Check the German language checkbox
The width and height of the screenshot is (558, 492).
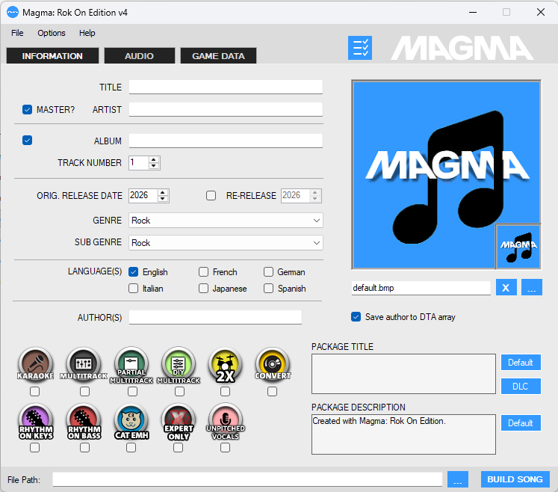pyautogui.click(x=268, y=272)
